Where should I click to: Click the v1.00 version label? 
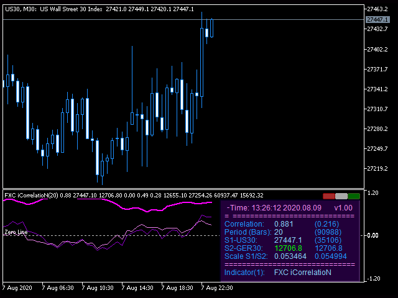[343, 207]
